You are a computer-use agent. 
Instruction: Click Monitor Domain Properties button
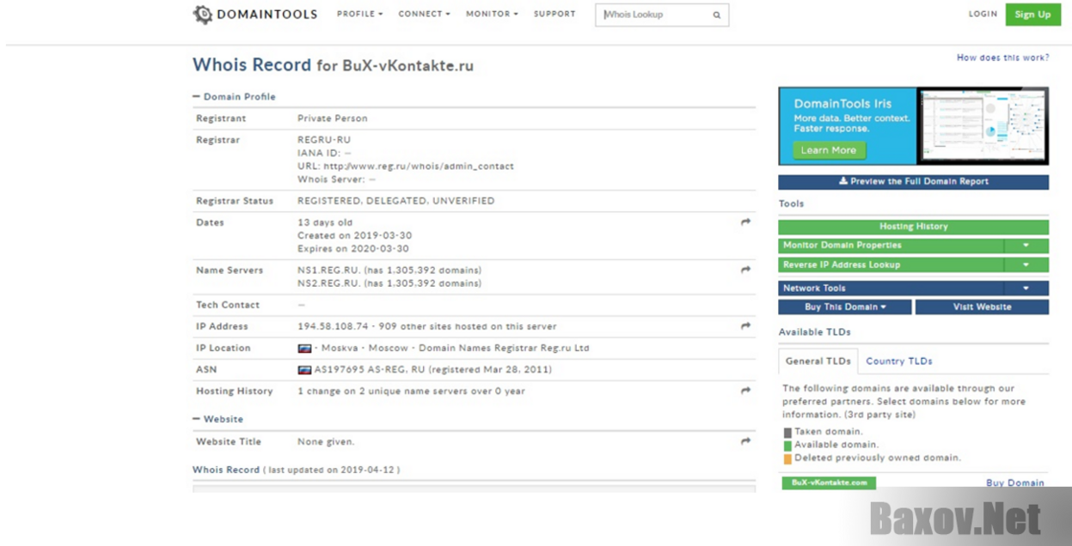[891, 246]
